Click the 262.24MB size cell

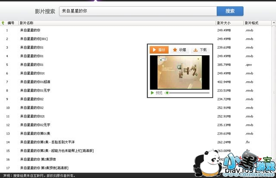(224, 142)
